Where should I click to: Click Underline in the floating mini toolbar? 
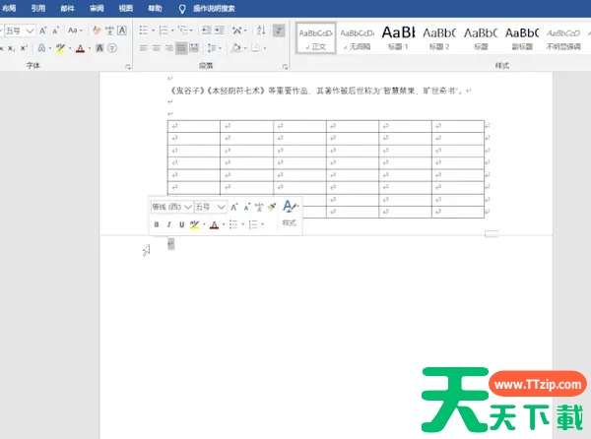[x=181, y=224]
